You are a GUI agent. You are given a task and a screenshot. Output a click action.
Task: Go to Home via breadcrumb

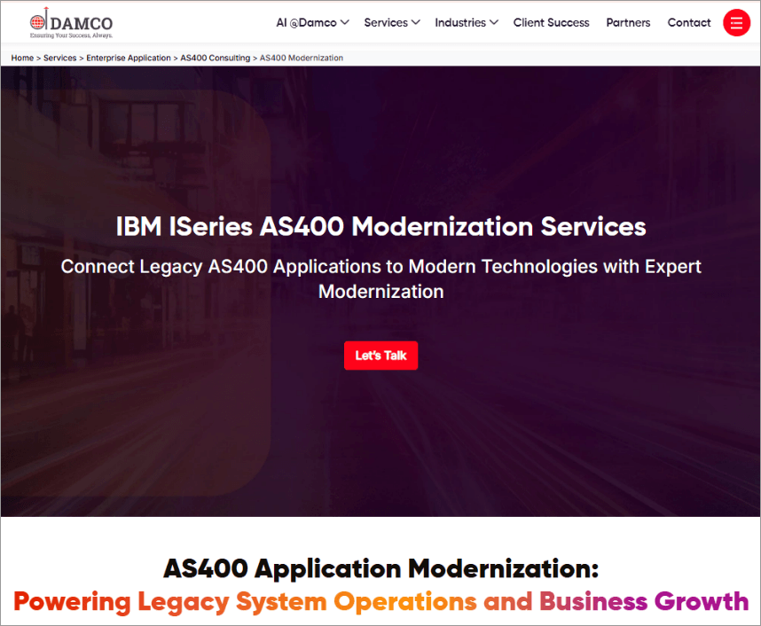pos(22,58)
